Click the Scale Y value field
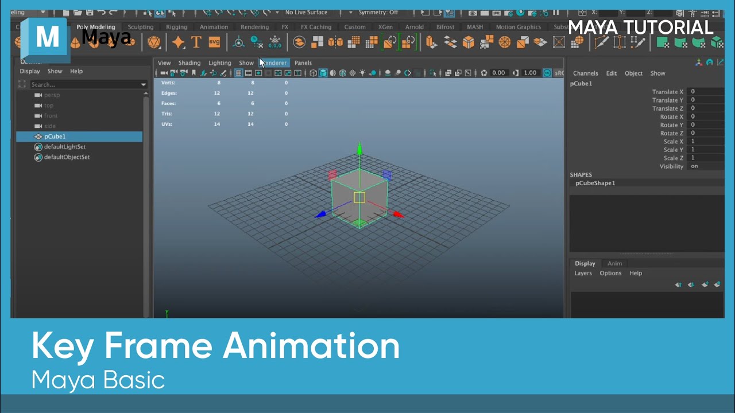Image resolution: width=735 pixels, height=413 pixels. [706, 150]
